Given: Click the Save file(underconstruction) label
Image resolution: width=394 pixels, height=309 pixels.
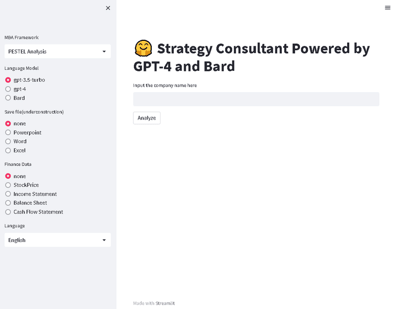Looking at the screenshot, I should [34, 112].
